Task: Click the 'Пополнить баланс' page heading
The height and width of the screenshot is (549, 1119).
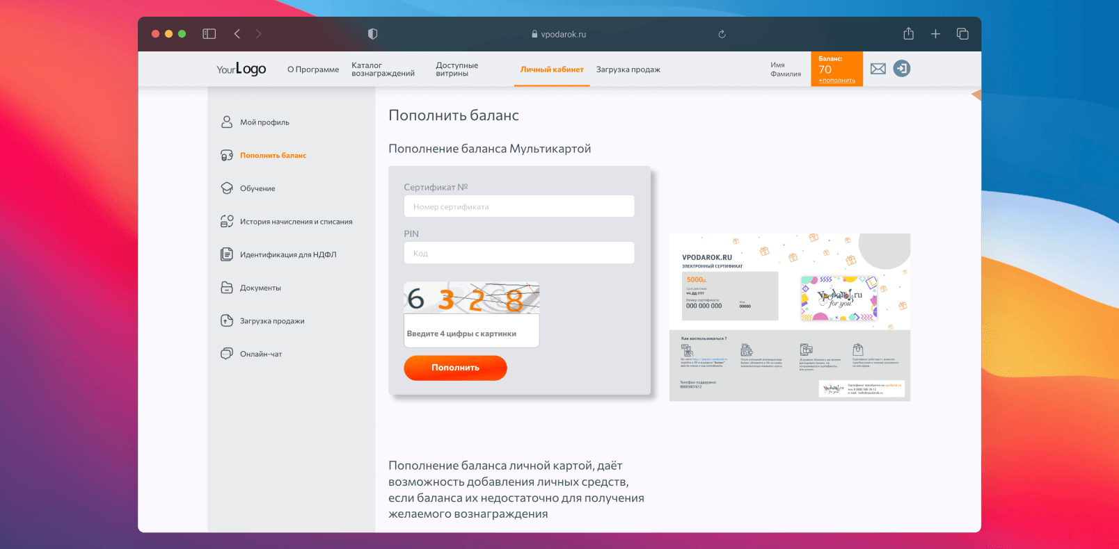Action: [x=454, y=115]
